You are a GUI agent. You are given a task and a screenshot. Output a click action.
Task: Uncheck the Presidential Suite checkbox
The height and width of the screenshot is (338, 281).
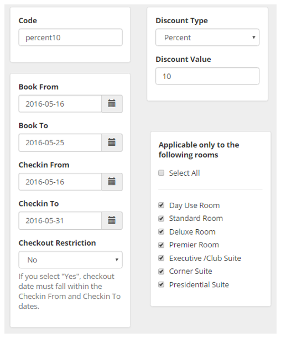pyautogui.click(x=161, y=284)
